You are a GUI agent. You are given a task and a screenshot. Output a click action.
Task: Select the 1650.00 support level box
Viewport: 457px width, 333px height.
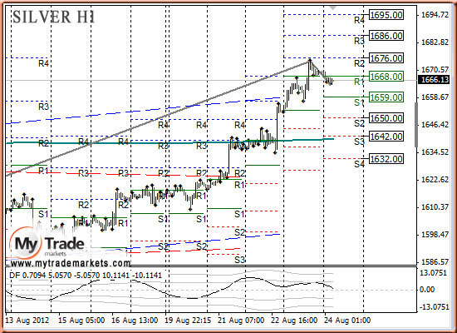click(386, 118)
